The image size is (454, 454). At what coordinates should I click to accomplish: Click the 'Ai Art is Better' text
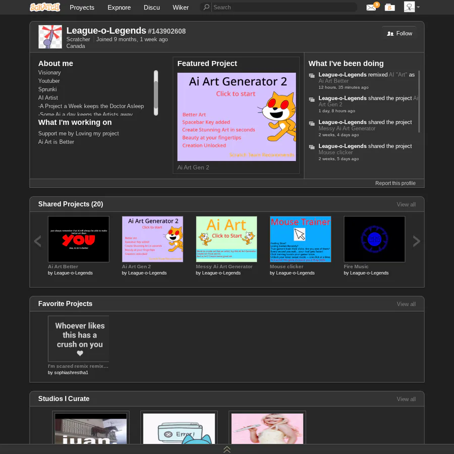tap(56, 142)
